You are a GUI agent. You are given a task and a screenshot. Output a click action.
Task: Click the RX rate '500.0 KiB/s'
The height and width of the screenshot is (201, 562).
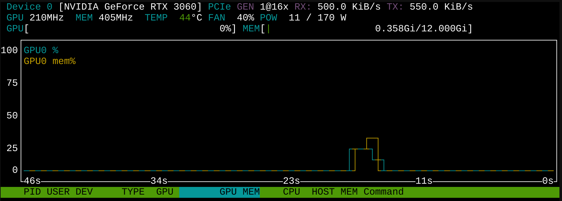click(x=349, y=7)
